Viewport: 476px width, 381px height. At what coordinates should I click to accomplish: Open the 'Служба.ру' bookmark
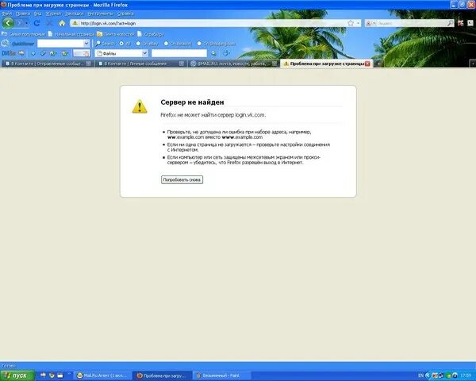[151, 34]
